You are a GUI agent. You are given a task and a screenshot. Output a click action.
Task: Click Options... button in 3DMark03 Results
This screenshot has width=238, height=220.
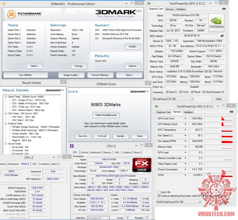pyautogui.click(x=133, y=66)
